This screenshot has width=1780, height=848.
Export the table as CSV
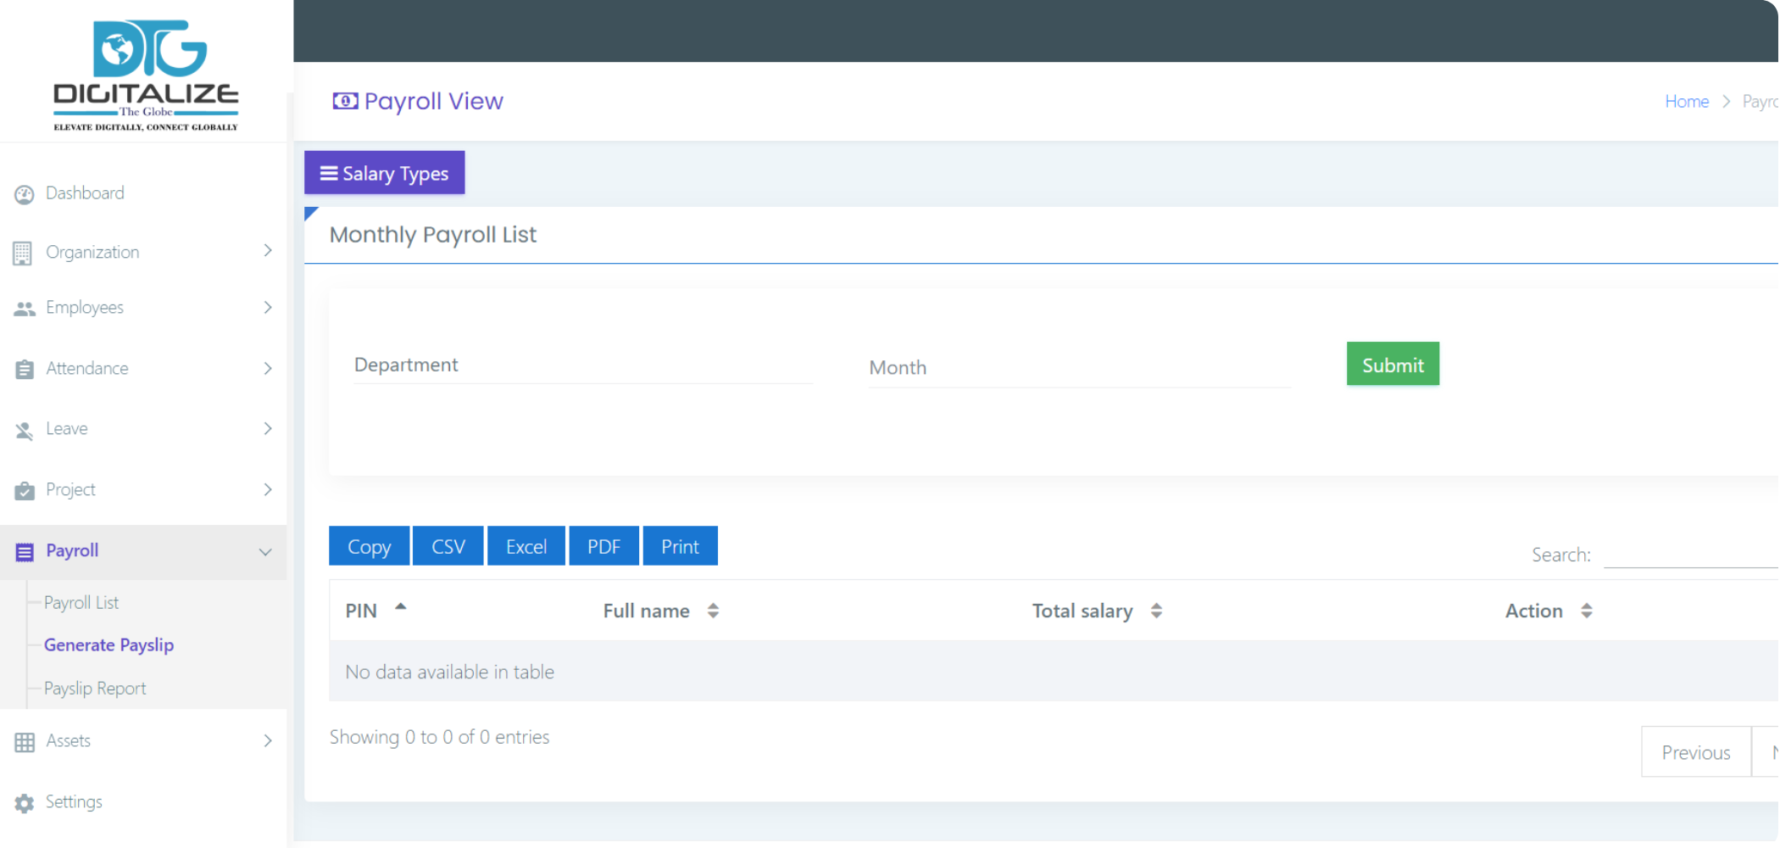point(448,546)
